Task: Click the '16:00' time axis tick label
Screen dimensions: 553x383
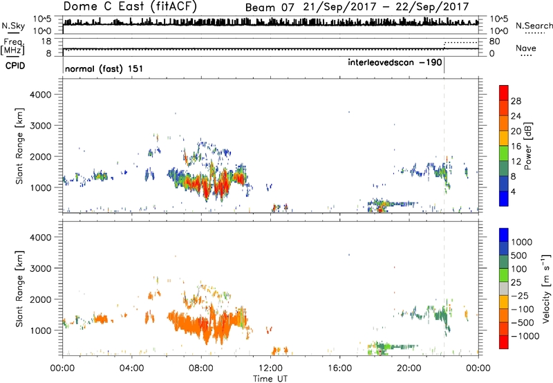Action: click(339, 368)
